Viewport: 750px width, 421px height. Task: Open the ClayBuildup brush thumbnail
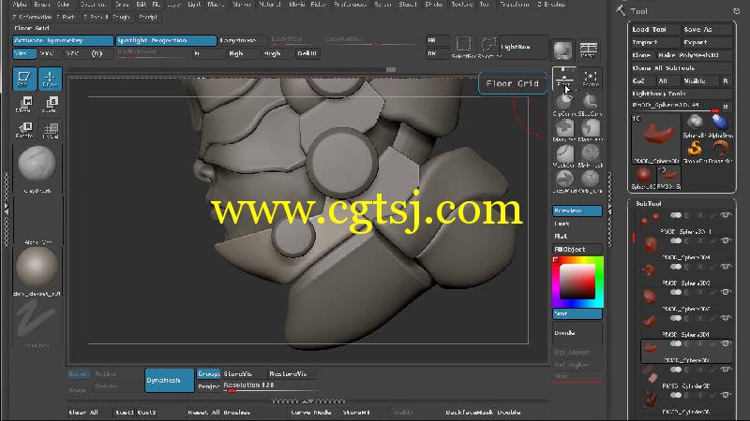(x=37, y=165)
